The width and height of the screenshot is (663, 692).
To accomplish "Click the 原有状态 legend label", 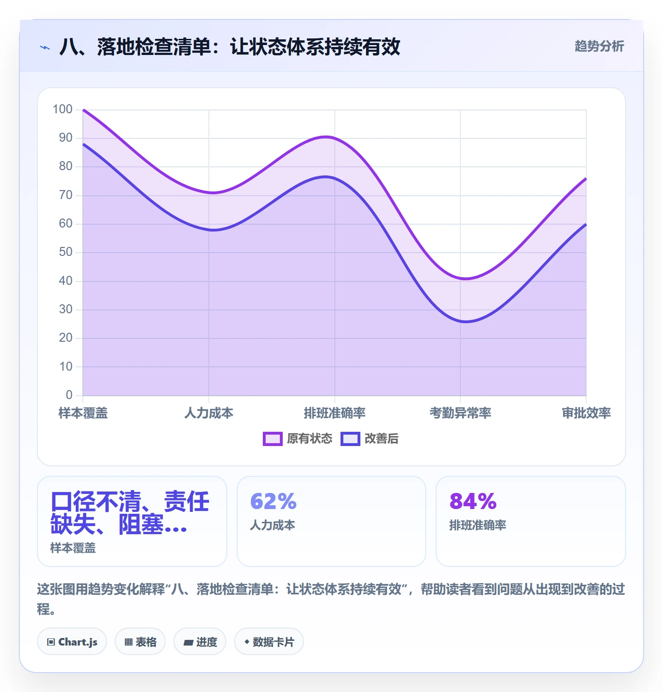I will coord(310,439).
